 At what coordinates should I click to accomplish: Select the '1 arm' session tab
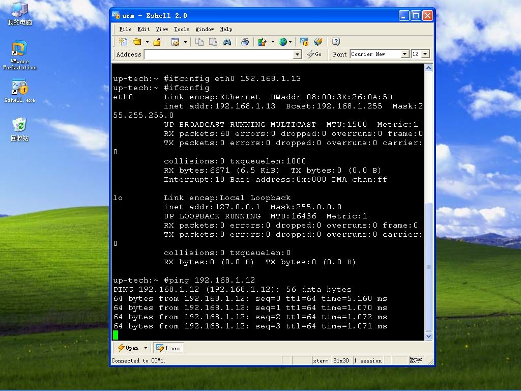coord(168,348)
